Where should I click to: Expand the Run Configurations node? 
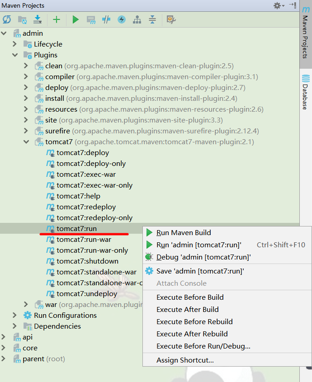tap(14, 315)
